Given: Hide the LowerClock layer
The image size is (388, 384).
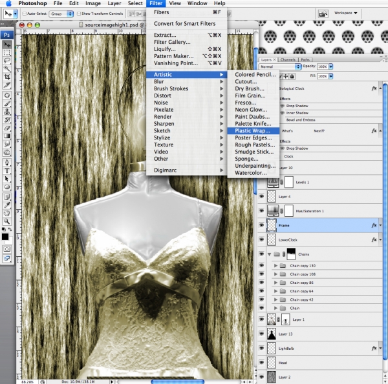Looking at the screenshot, I should 261,239.
